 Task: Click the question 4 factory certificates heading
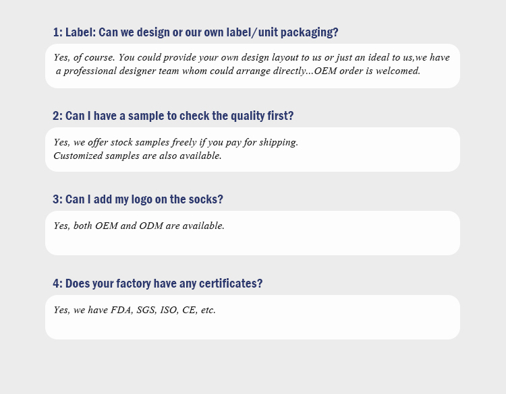point(157,284)
